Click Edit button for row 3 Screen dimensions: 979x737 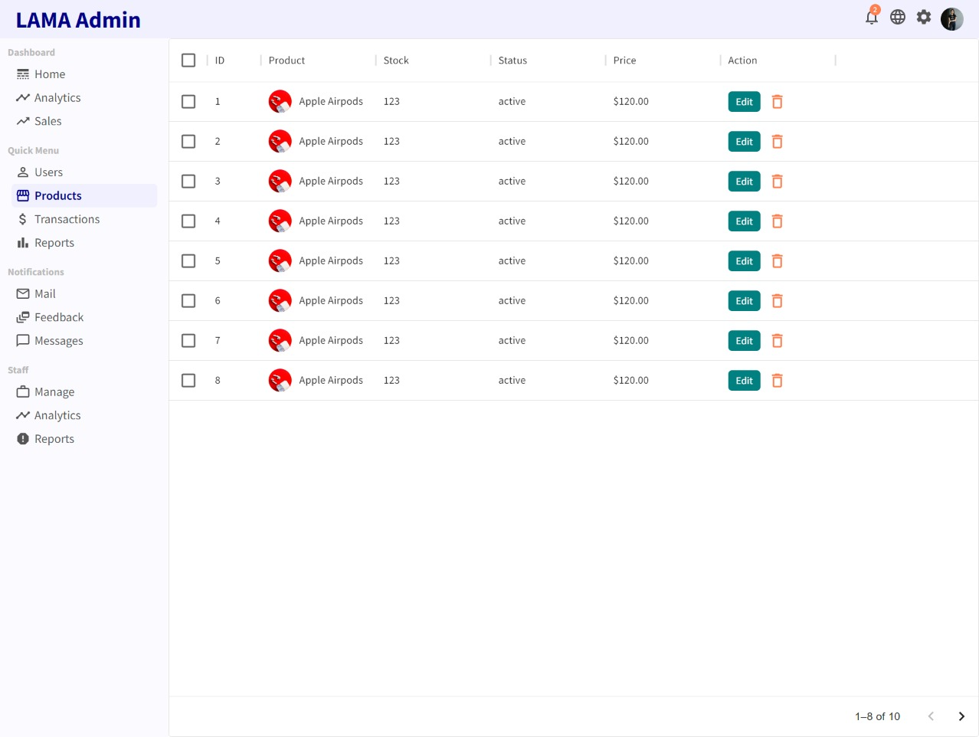point(744,182)
